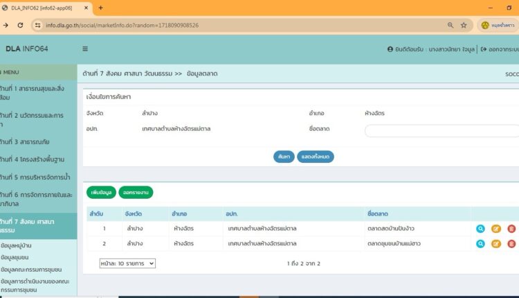This screenshot has width=519, height=298.
Task: Reload the page in browser
Action: pos(20,25)
